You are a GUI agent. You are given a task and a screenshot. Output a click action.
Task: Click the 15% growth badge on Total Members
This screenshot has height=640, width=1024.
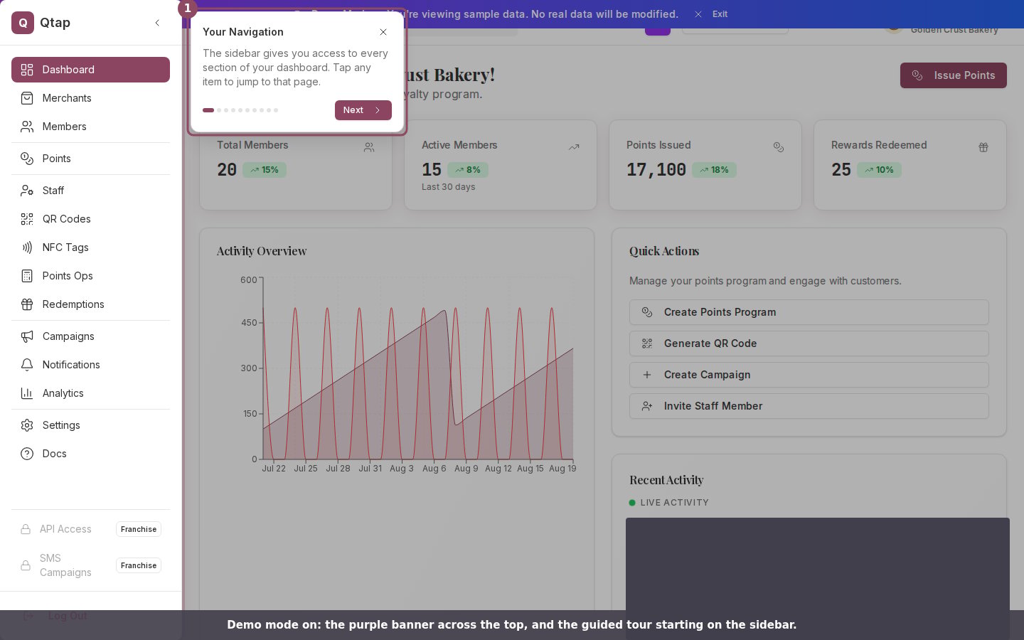coord(265,170)
